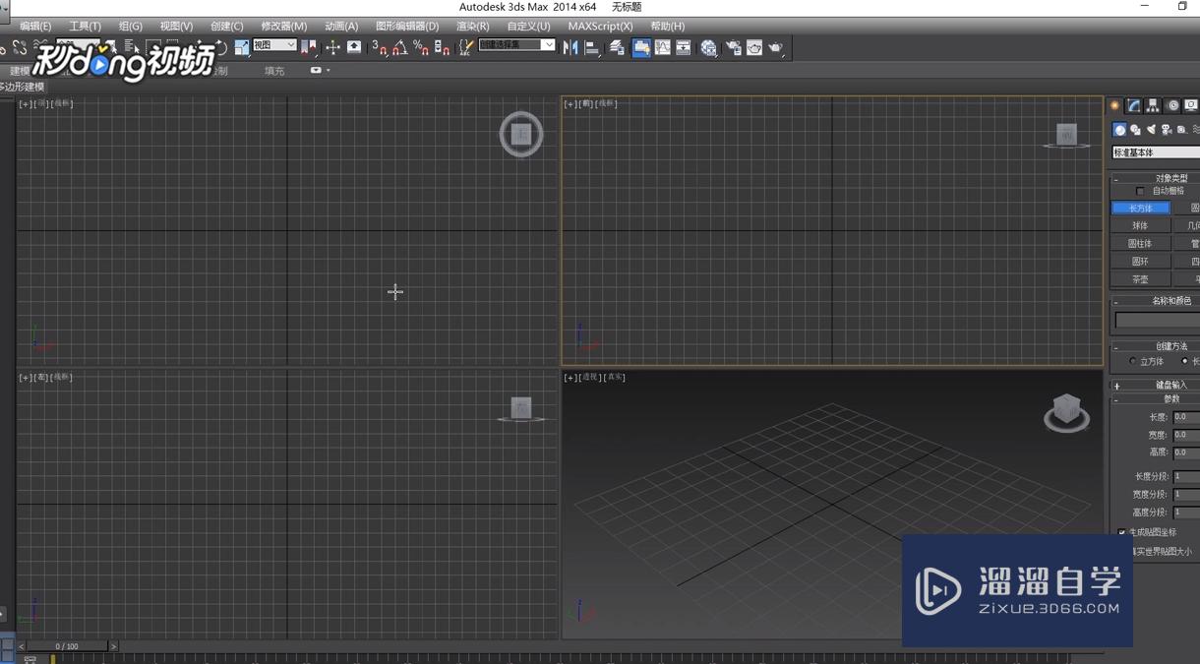This screenshot has width=1200, height=664.
Task: Click the Mirror tool icon
Action: [570, 47]
